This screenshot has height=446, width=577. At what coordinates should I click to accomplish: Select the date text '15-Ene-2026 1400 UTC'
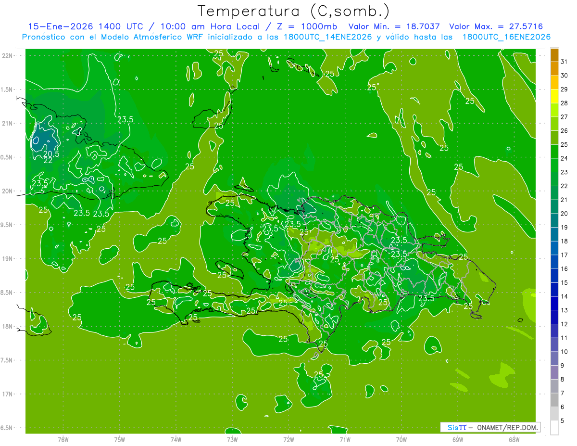[85, 26]
